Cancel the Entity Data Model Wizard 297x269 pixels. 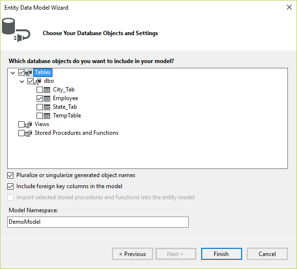click(x=267, y=254)
